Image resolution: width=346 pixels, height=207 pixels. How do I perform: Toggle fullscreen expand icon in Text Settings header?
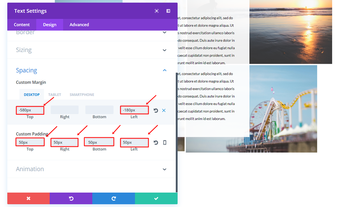156,11
